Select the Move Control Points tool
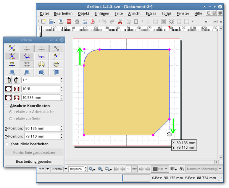Screen dimensions: 229x188 (x=12, y=56)
